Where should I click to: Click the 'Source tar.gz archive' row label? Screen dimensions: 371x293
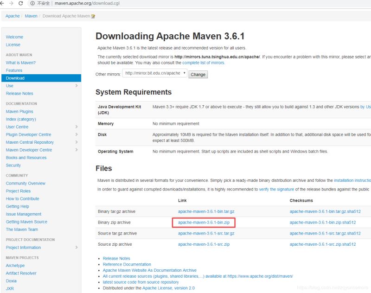117,233
